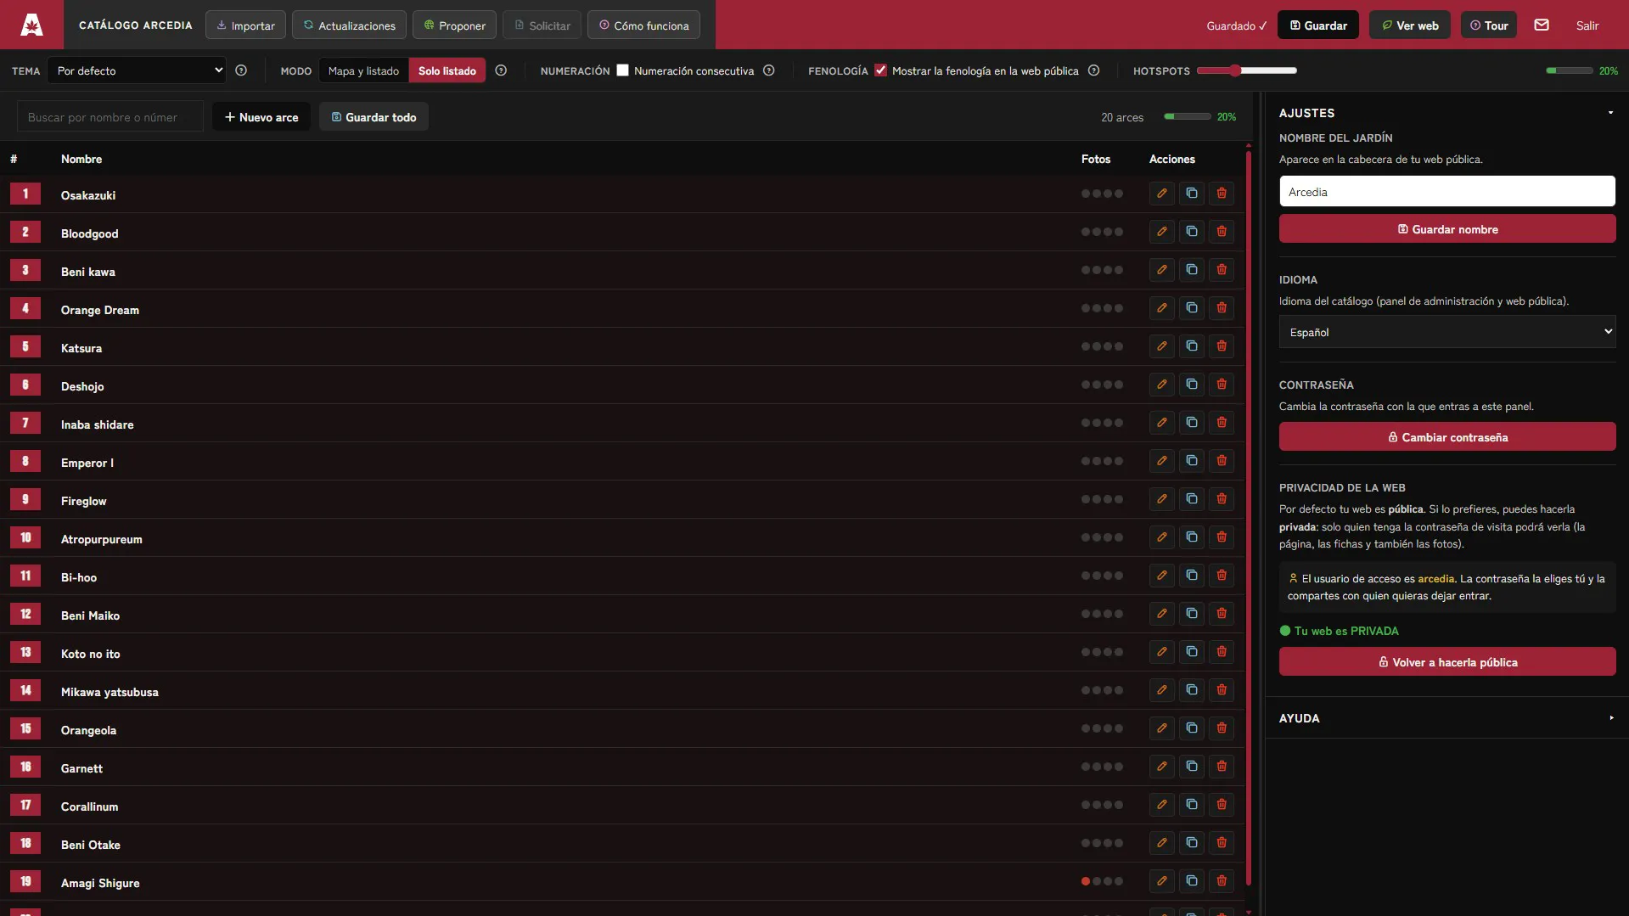Viewport: 1629px width, 916px height.
Task: Edit the Katsura entry with its pencil icon
Action: (x=1161, y=346)
